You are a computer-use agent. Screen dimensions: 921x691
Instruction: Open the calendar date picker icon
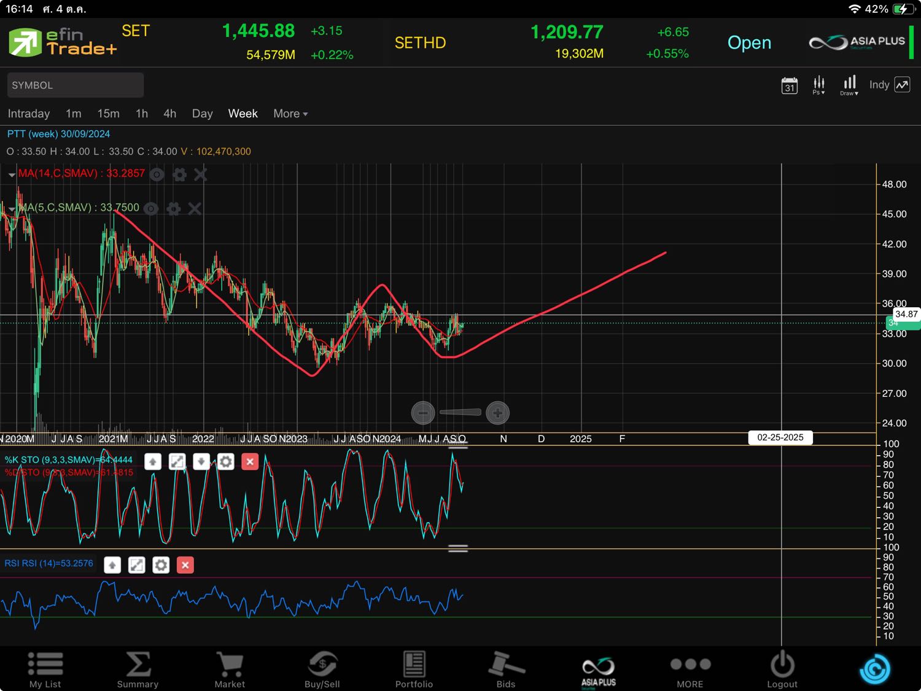tap(790, 85)
